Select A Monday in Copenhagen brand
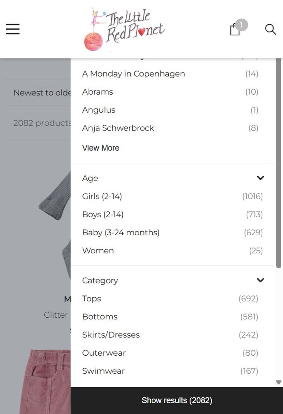This screenshot has height=414, width=283. click(170, 74)
